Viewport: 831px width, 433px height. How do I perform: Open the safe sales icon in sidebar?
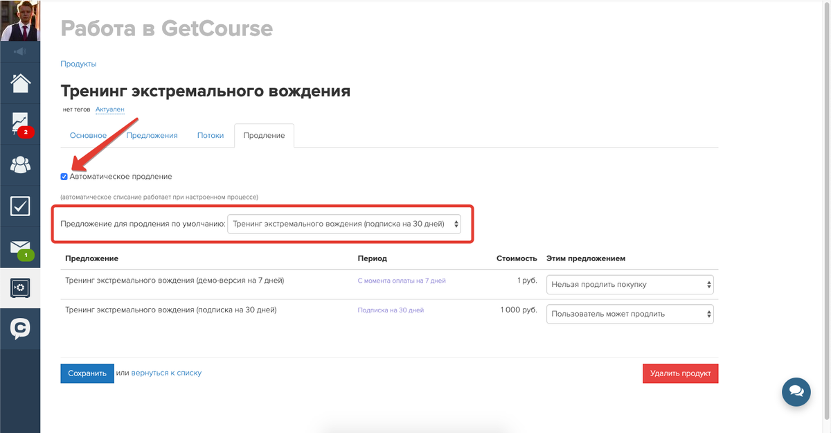coord(20,288)
